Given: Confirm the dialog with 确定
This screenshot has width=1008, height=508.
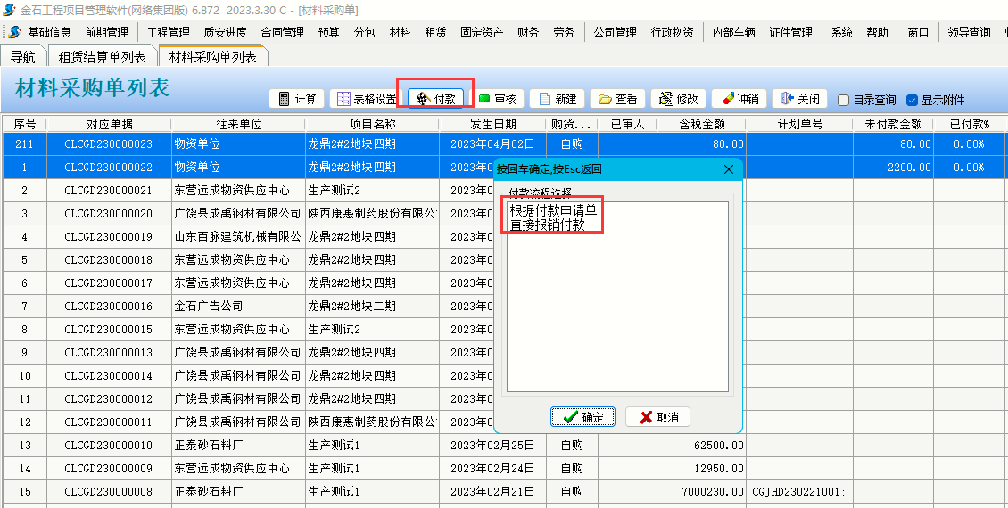Looking at the screenshot, I should [582, 417].
